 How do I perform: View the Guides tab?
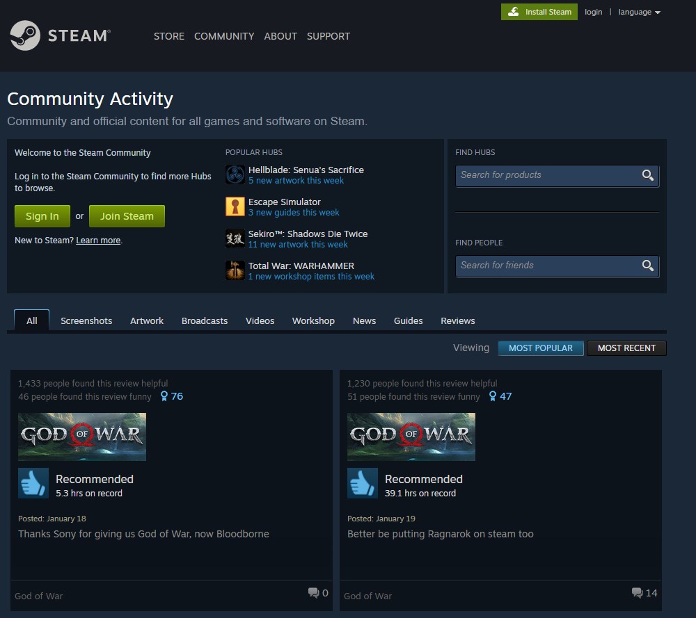[409, 320]
